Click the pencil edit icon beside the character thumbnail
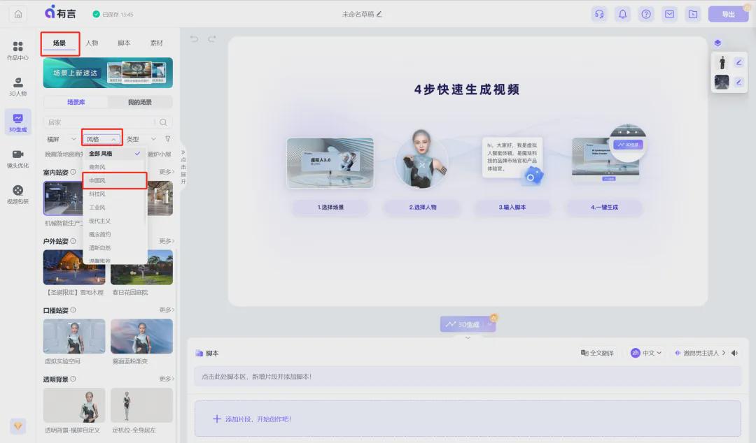The image size is (756, 443). click(739, 62)
